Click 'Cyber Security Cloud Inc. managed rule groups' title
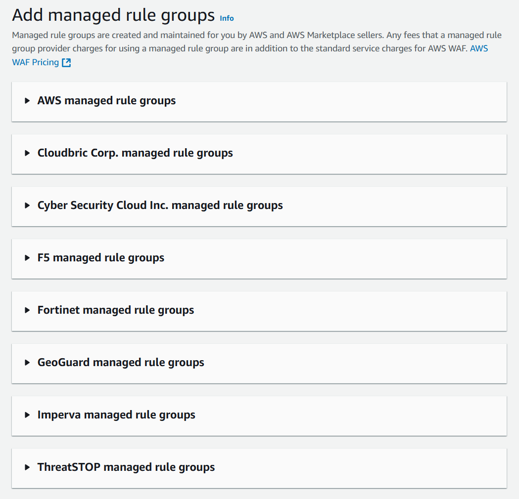 click(x=160, y=205)
